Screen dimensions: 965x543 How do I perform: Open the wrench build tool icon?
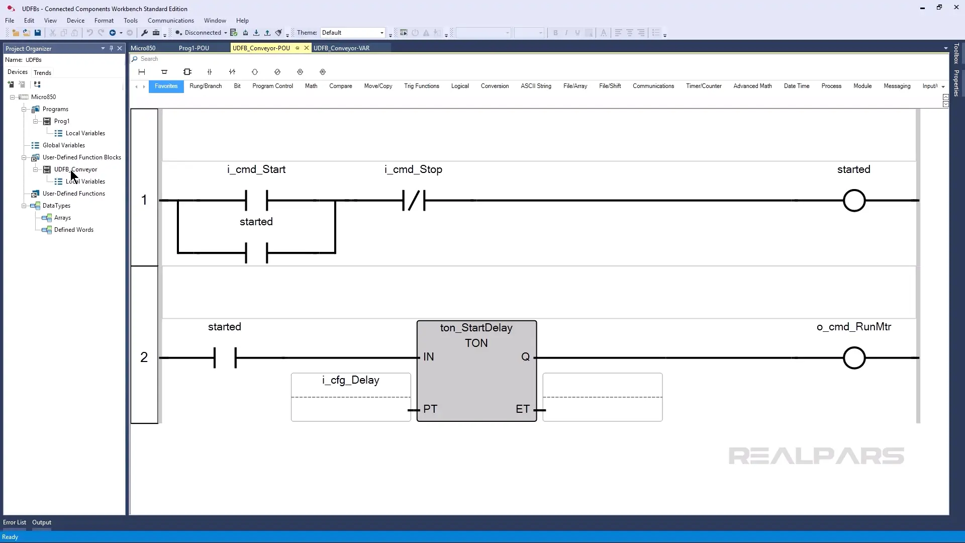point(144,33)
